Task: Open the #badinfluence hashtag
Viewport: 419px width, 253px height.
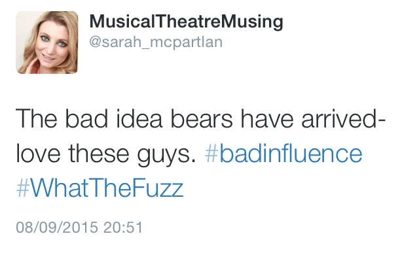Action: tap(283, 154)
